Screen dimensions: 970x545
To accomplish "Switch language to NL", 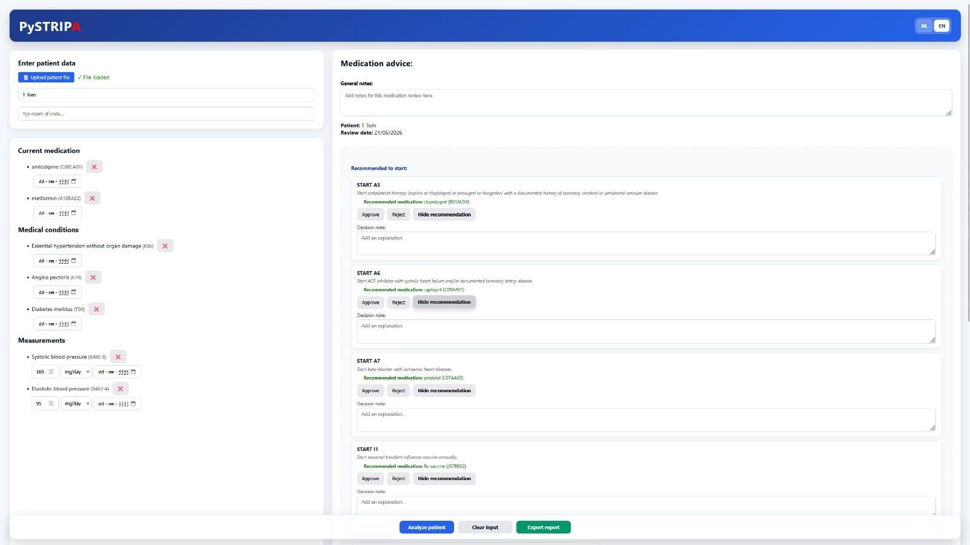I will [925, 26].
